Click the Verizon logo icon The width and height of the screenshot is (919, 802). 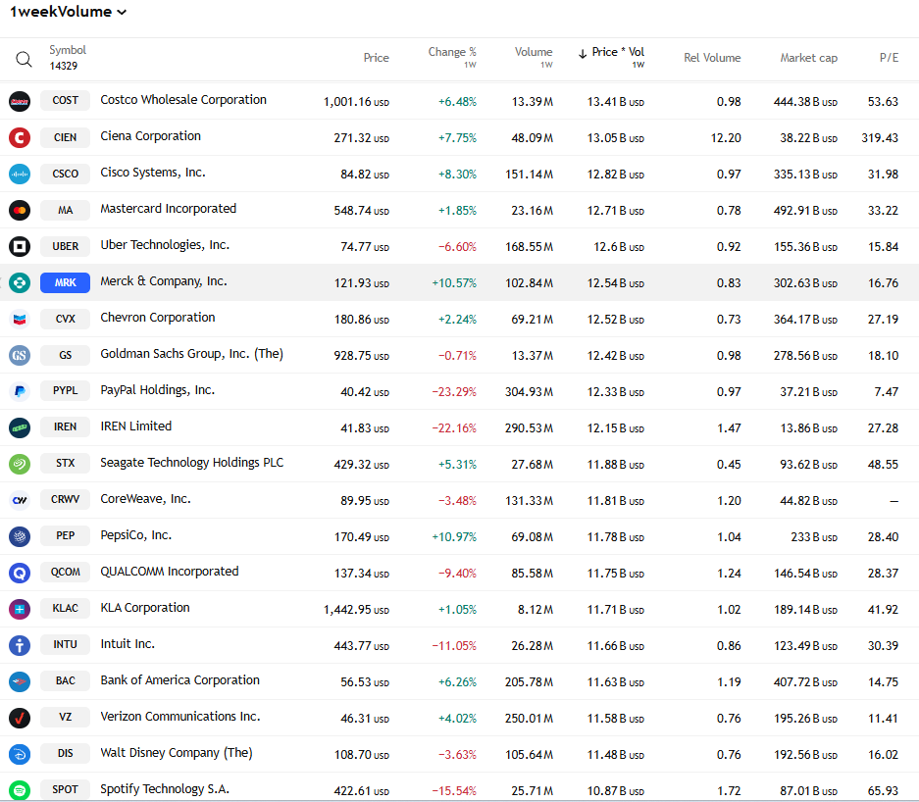(x=20, y=719)
